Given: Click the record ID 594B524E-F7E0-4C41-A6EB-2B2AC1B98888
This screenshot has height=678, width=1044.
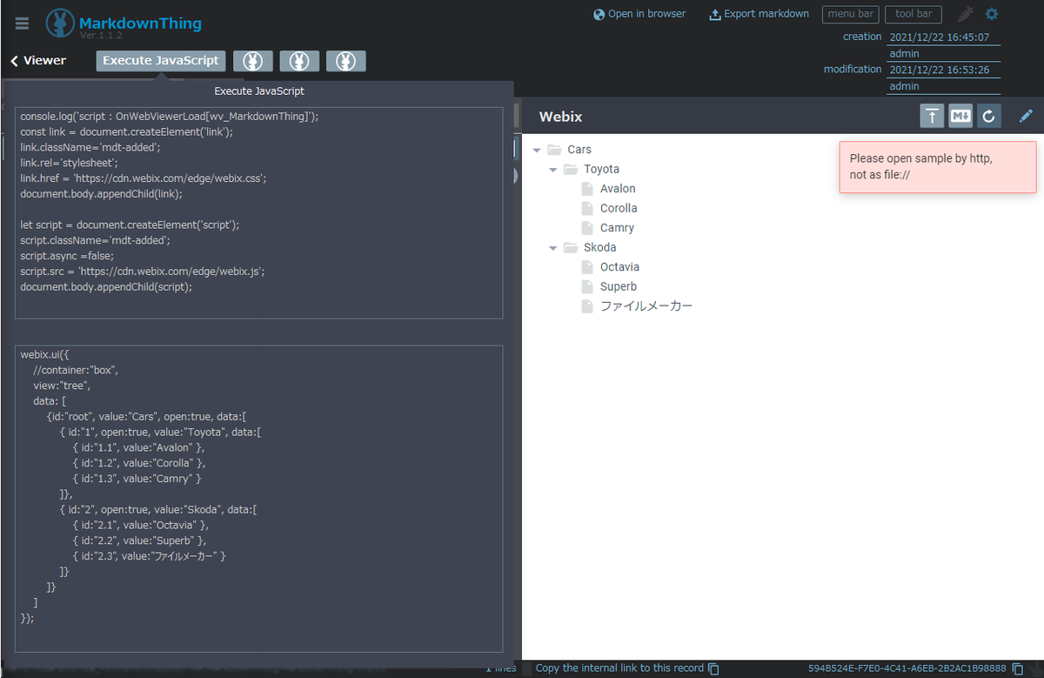Looking at the screenshot, I should point(907,668).
